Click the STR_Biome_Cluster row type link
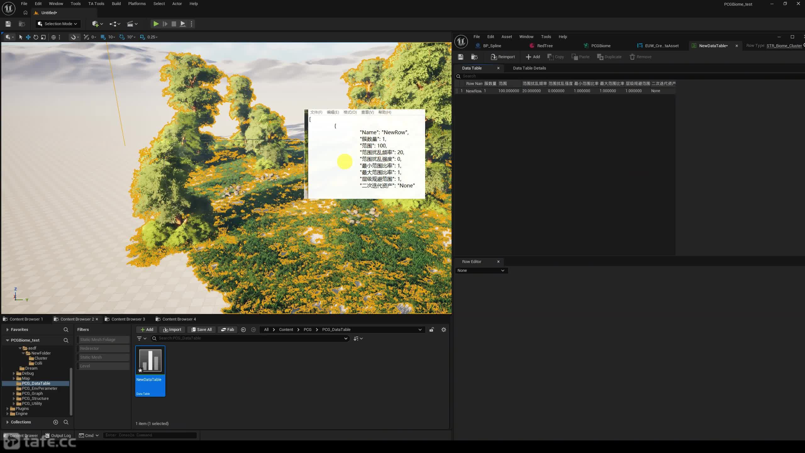This screenshot has width=805, height=453. pos(784,46)
